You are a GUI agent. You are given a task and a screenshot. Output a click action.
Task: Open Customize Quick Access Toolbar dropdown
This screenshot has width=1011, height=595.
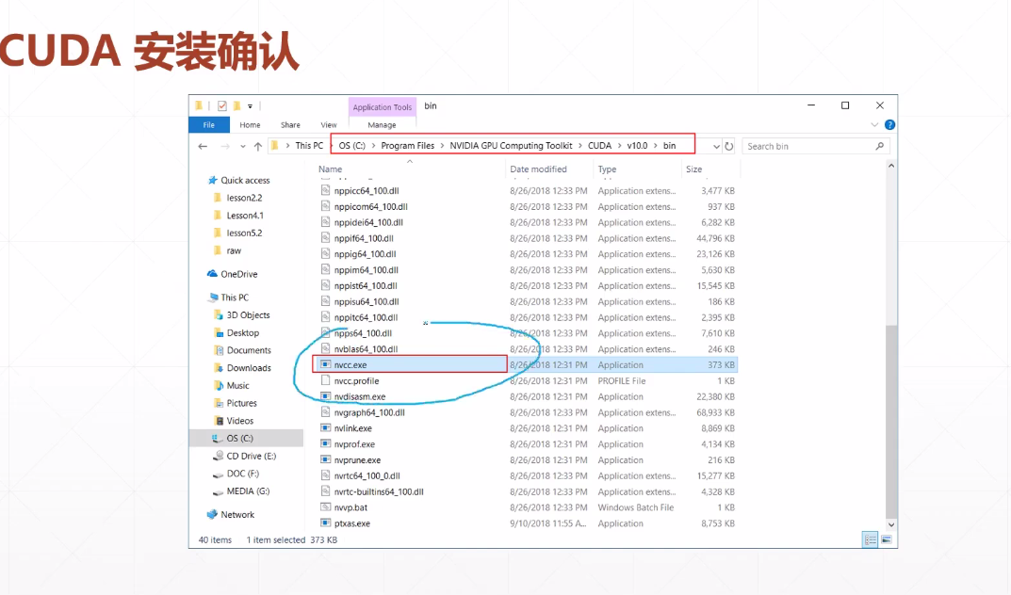tap(251, 105)
